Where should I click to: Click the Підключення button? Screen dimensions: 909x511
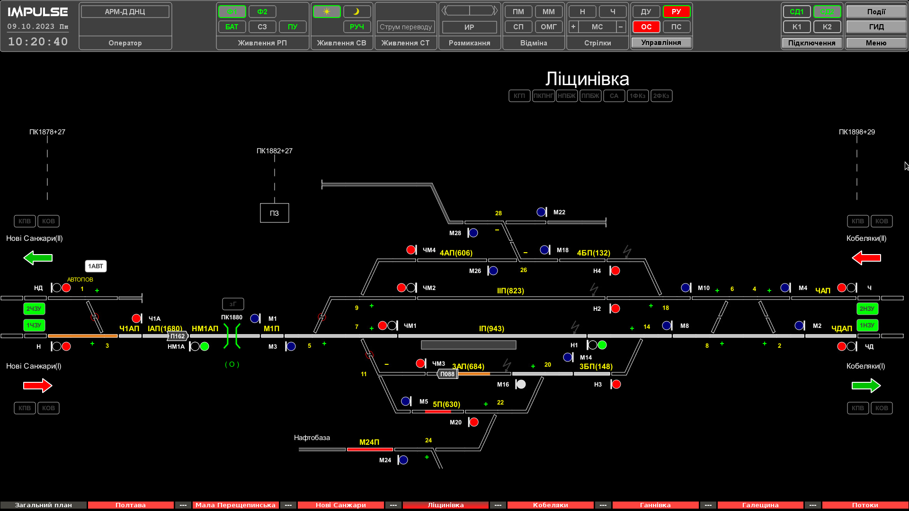[x=811, y=43]
